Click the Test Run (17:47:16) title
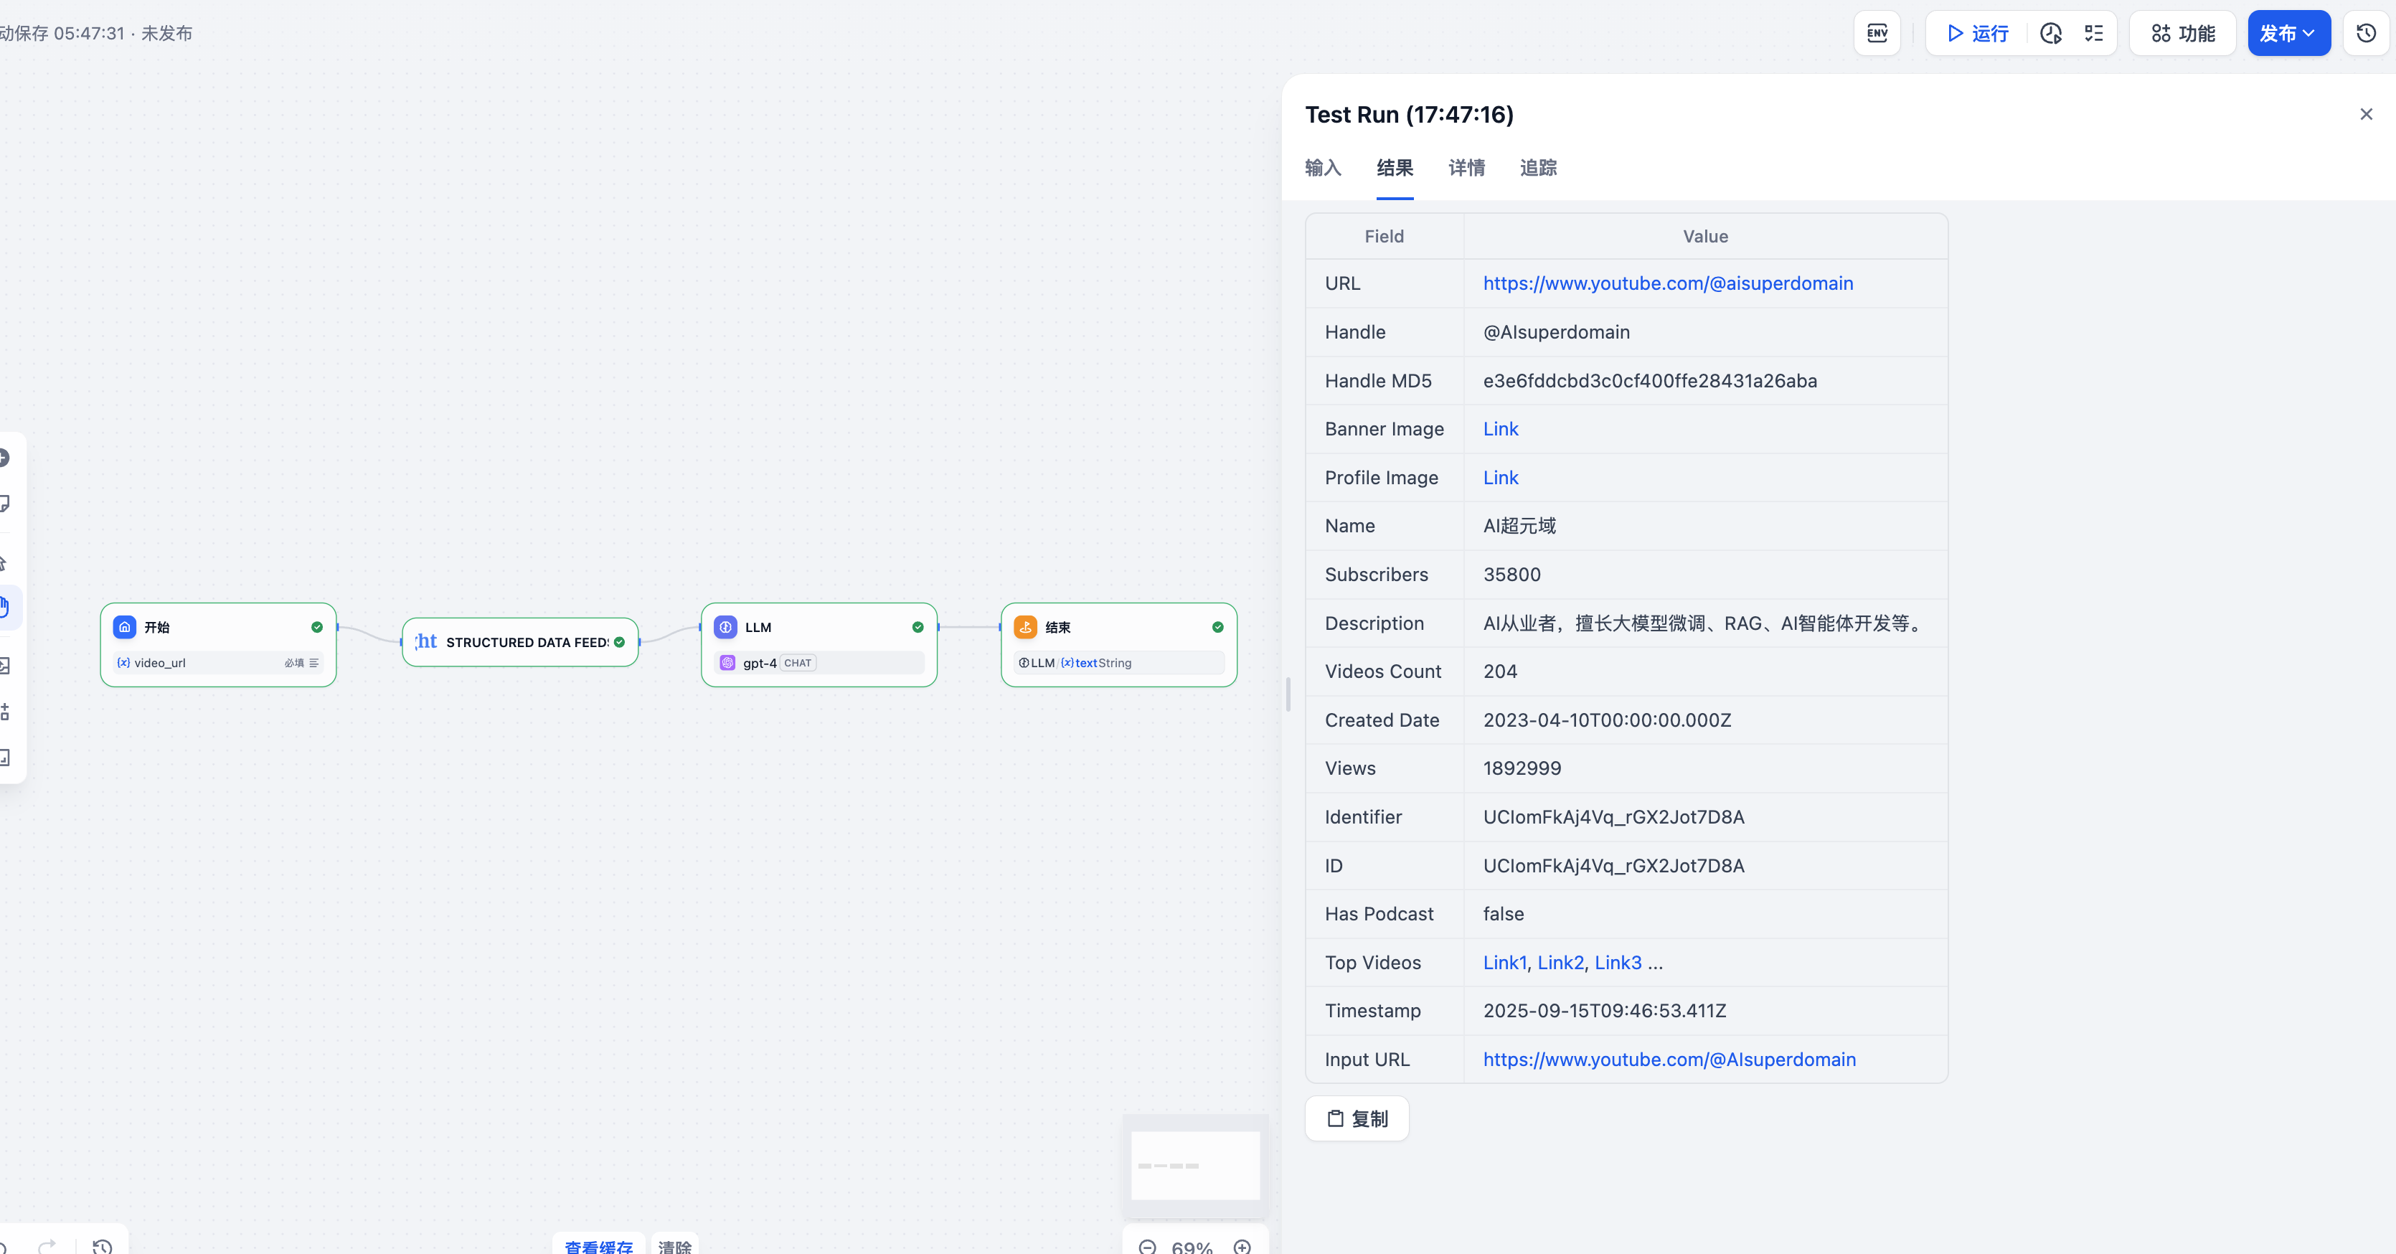2396x1254 pixels. (1409, 114)
